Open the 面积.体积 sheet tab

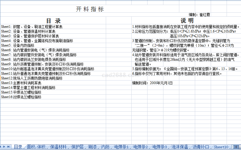point(36,147)
